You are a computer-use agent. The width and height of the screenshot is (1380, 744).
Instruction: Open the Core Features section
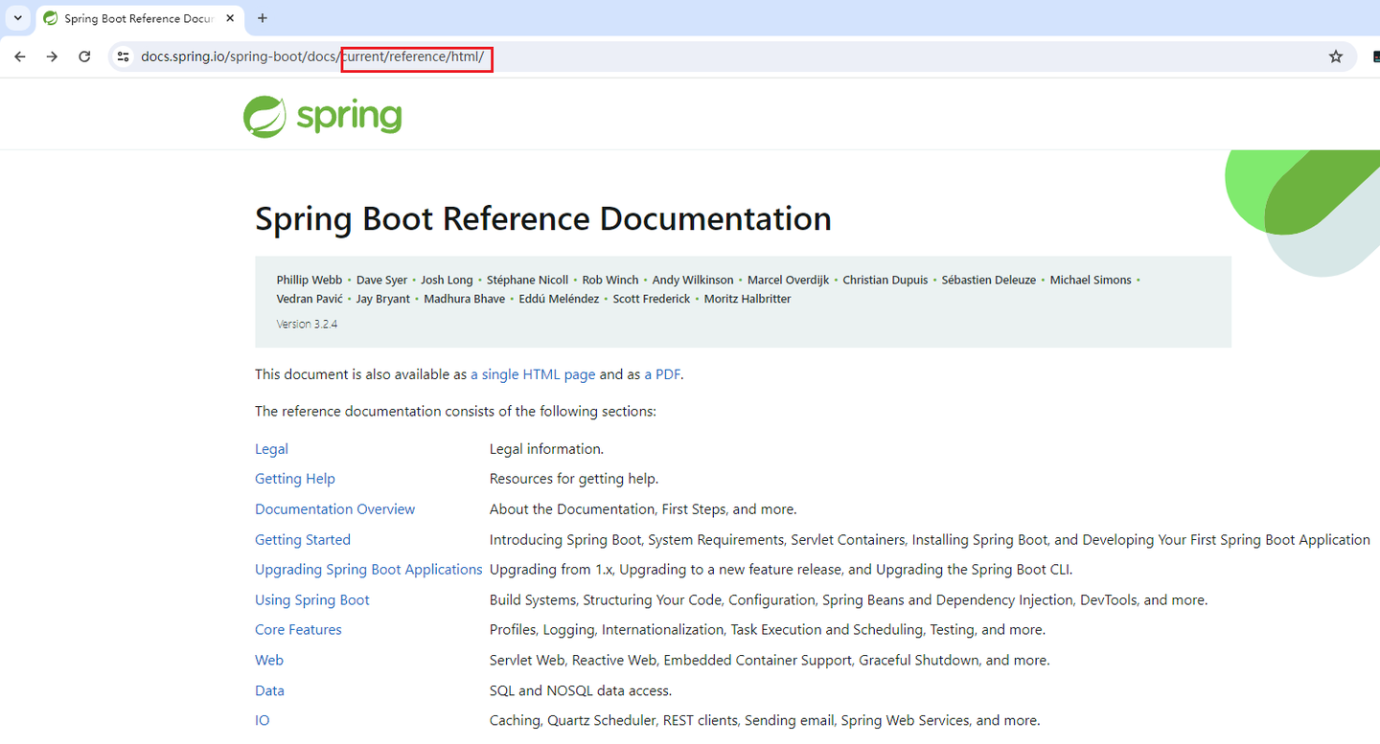(x=298, y=629)
